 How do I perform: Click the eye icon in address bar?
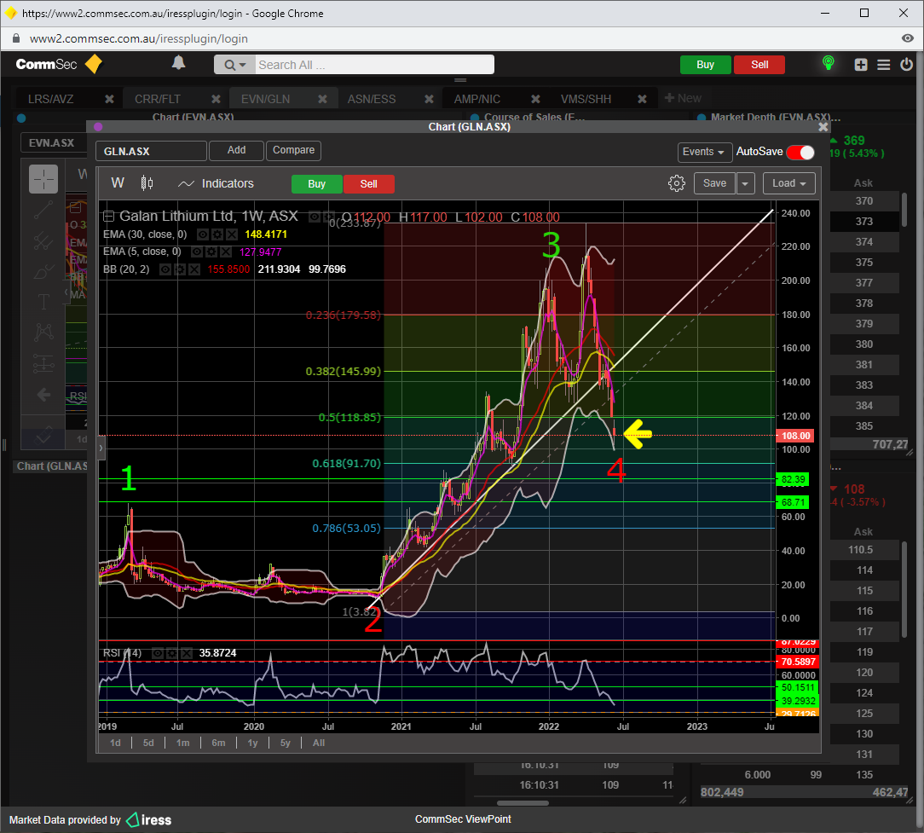908,38
